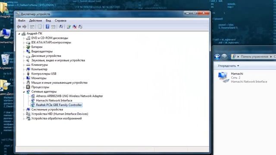Click the Компьютер desktop icon

(6, 34)
